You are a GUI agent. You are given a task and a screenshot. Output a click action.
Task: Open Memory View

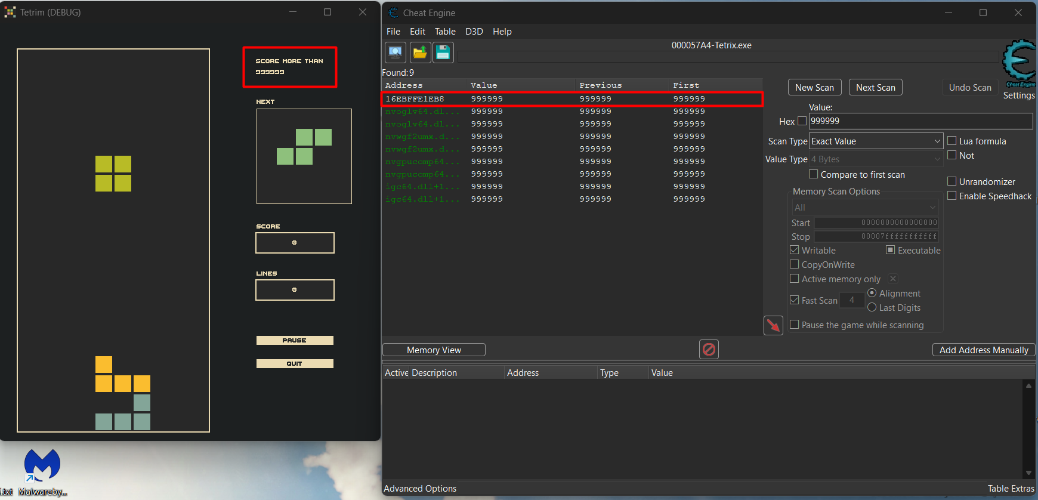(434, 350)
